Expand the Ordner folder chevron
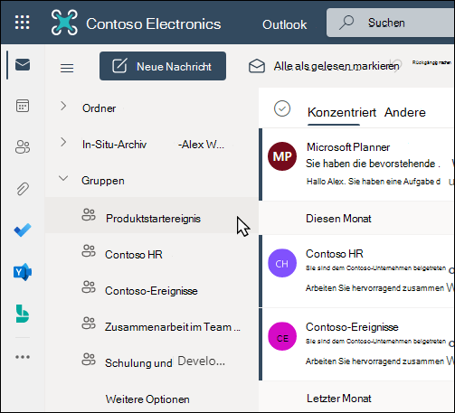 click(63, 106)
